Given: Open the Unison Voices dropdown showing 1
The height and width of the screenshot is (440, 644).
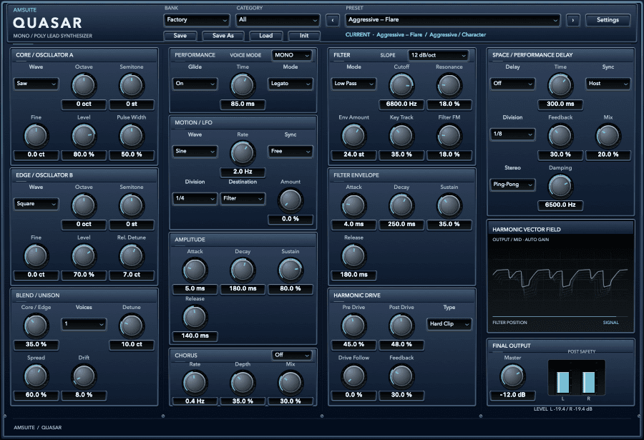Looking at the screenshot, I should (84, 324).
